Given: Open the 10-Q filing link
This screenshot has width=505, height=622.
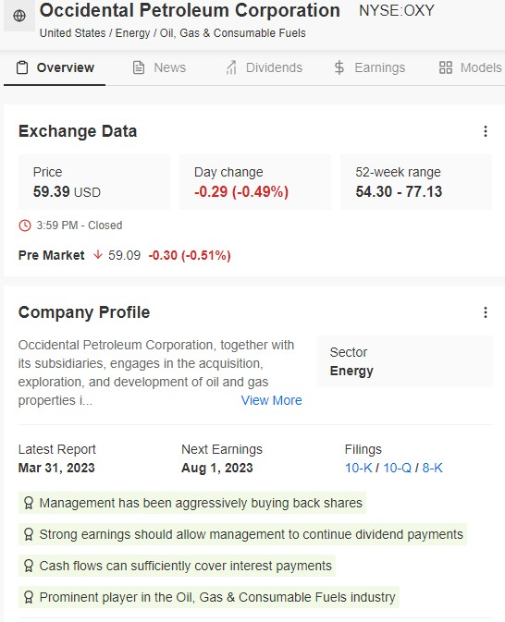Looking at the screenshot, I should 397,468.
